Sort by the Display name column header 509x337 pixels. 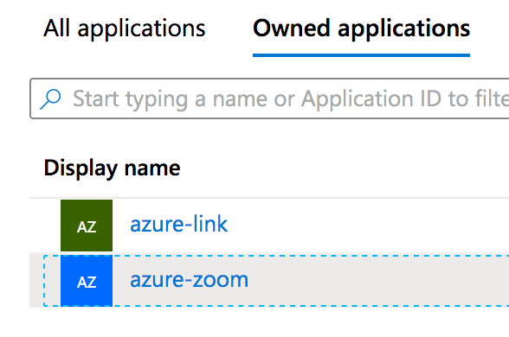point(112,168)
